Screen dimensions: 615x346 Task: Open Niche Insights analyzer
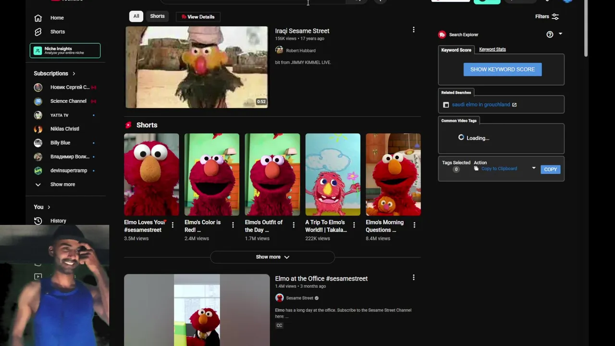click(65, 50)
